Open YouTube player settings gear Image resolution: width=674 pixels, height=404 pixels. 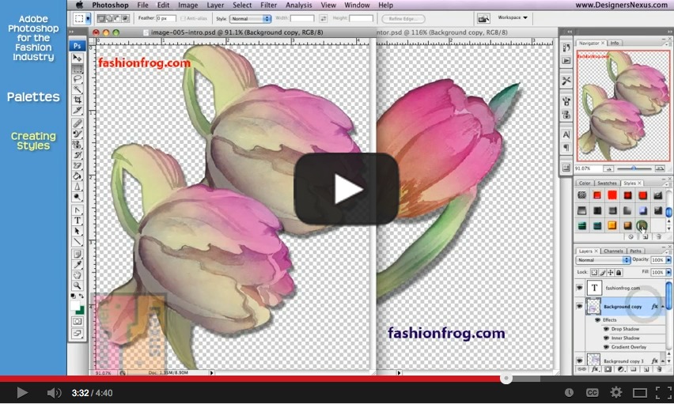pos(616,392)
